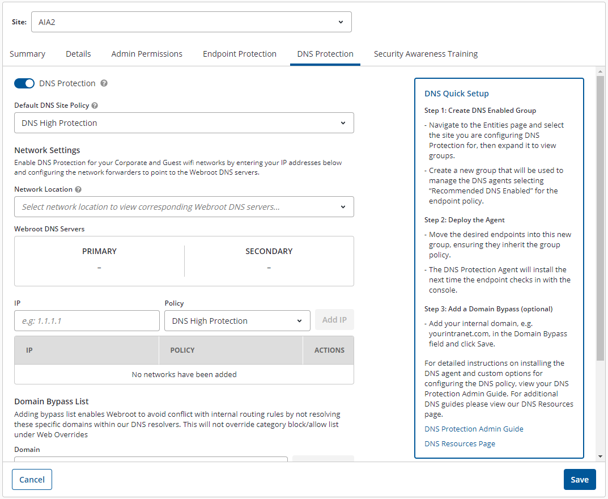Open the Endpoint Protection tab
The width and height of the screenshot is (608, 499).
(x=240, y=54)
